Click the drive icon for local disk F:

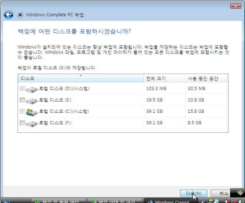pos(32,124)
